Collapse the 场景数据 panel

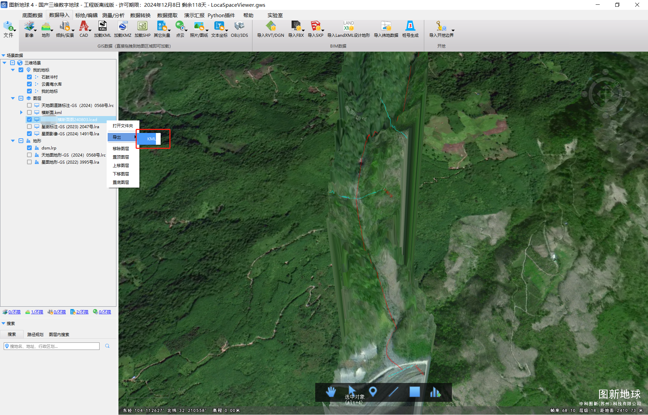[x=3, y=55]
